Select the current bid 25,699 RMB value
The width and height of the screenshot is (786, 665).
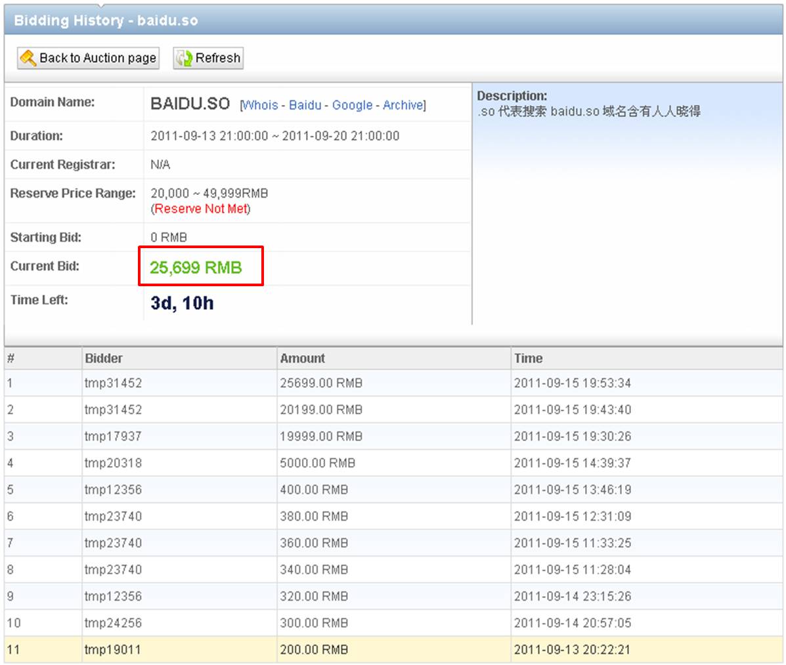[x=196, y=268]
